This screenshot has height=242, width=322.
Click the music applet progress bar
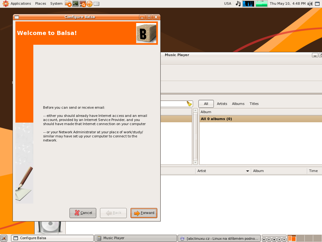(x=274, y=236)
